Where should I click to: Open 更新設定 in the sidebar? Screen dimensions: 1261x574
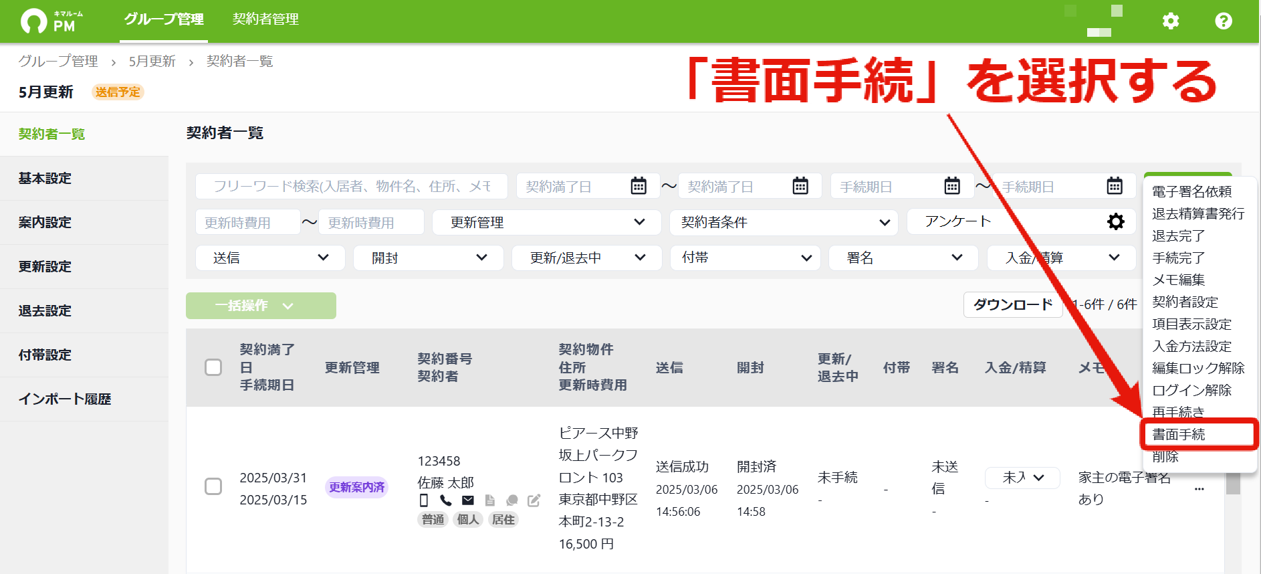click(84, 266)
